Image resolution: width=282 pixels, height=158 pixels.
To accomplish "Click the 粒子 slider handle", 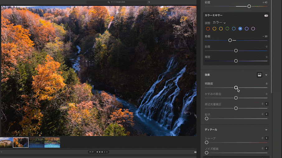I will tap(207, 119).
